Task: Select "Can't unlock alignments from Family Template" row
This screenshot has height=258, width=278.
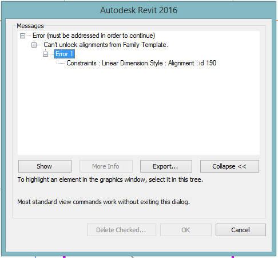Action: pos(106,45)
